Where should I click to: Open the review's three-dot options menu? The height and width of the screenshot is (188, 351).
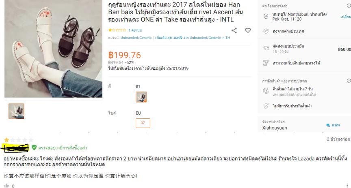tap(347, 185)
